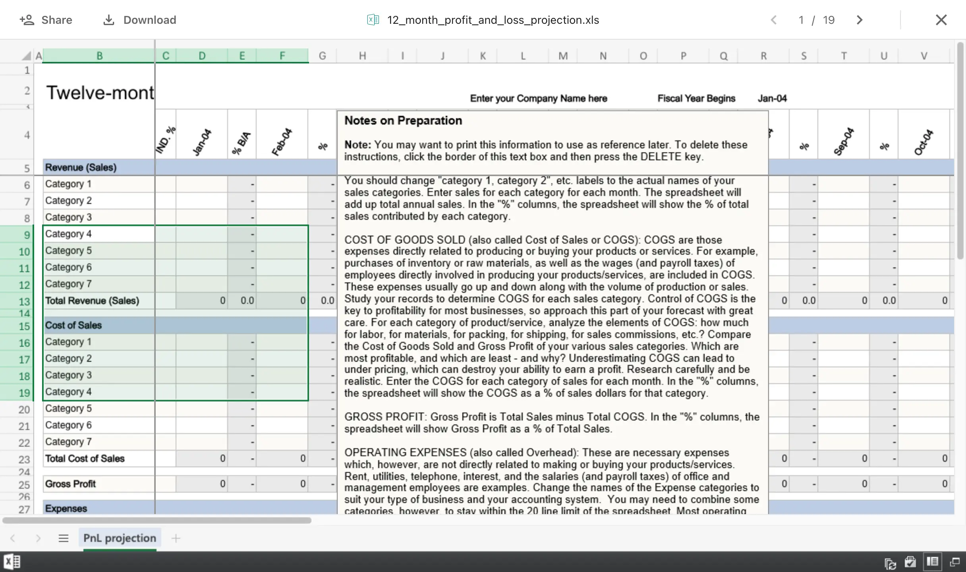The width and height of the screenshot is (966, 572).
Task: Go back a page using the left chevron
Action: coord(774,19)
